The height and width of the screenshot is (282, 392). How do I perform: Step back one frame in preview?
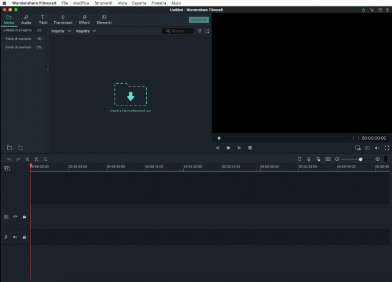pos(218,148)
